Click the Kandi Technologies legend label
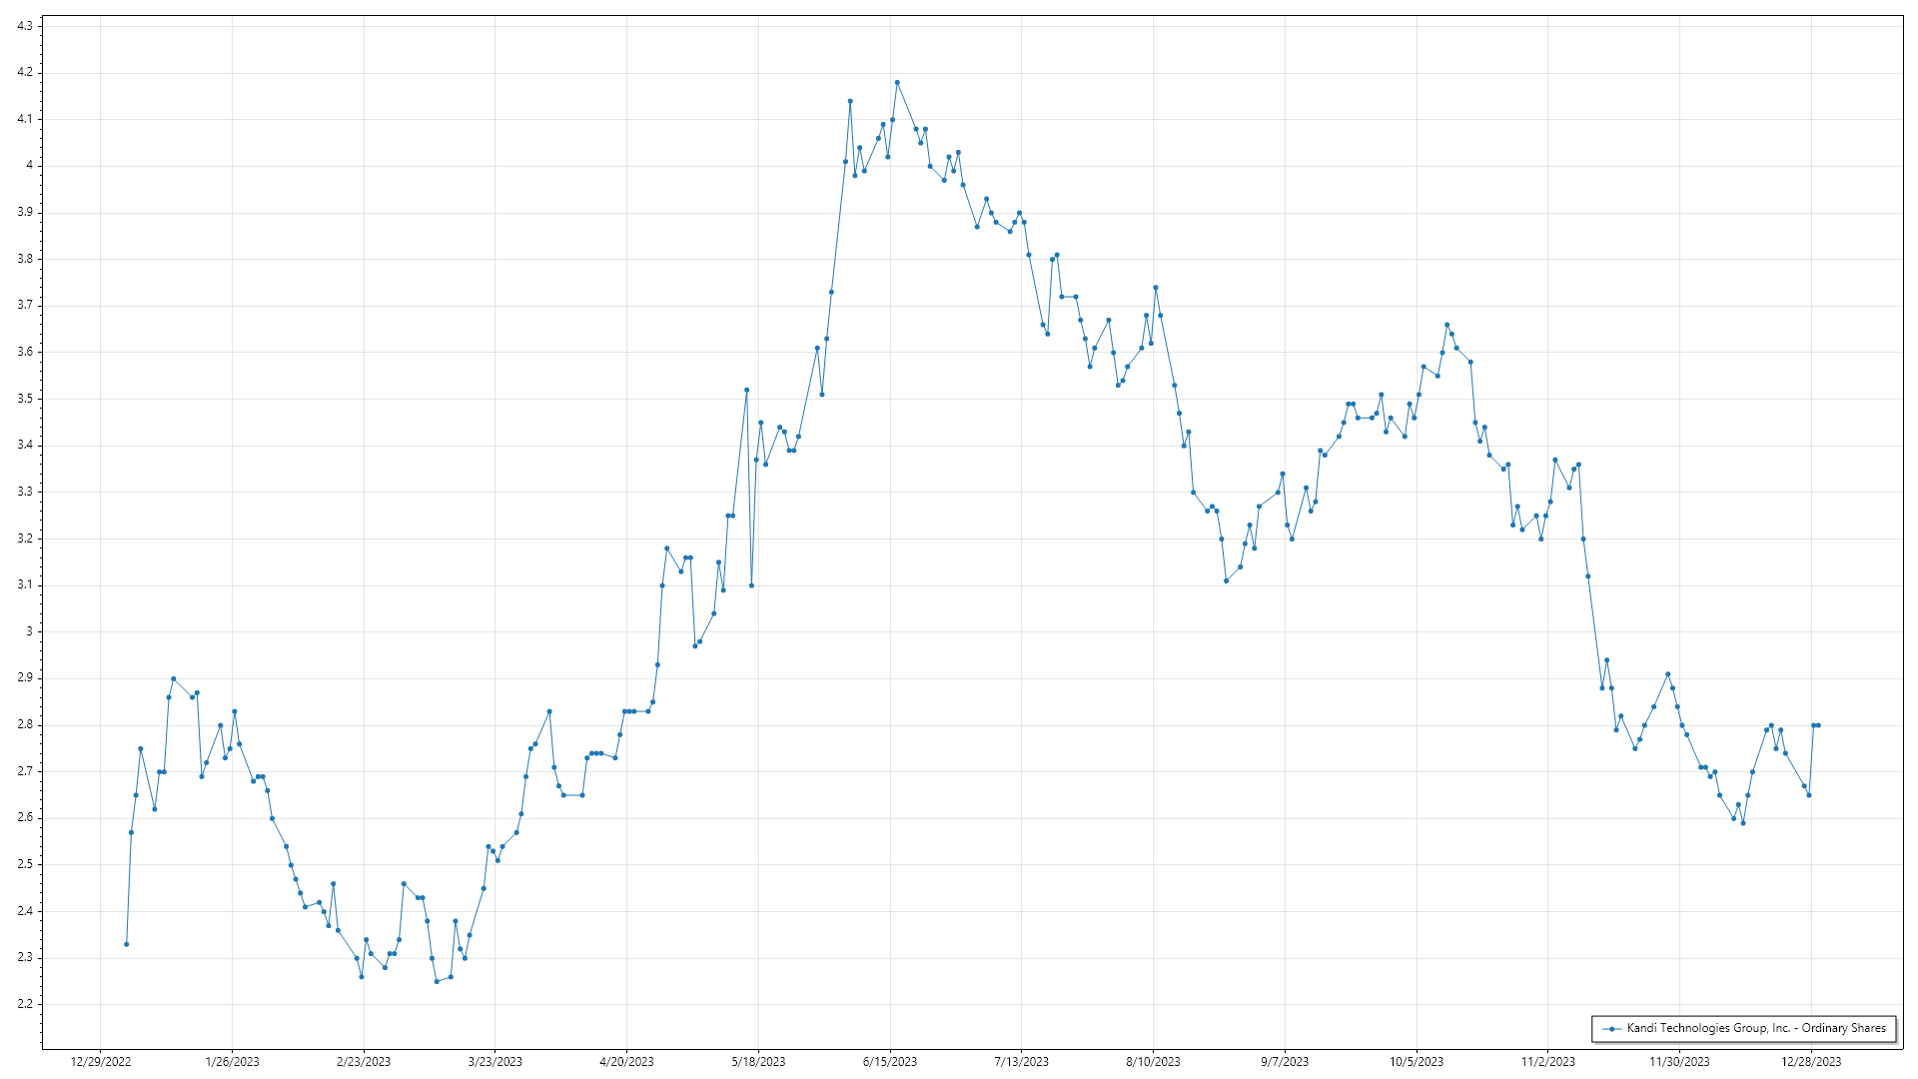Screen dimensions: 1918x1079 click(1755, 1028)
